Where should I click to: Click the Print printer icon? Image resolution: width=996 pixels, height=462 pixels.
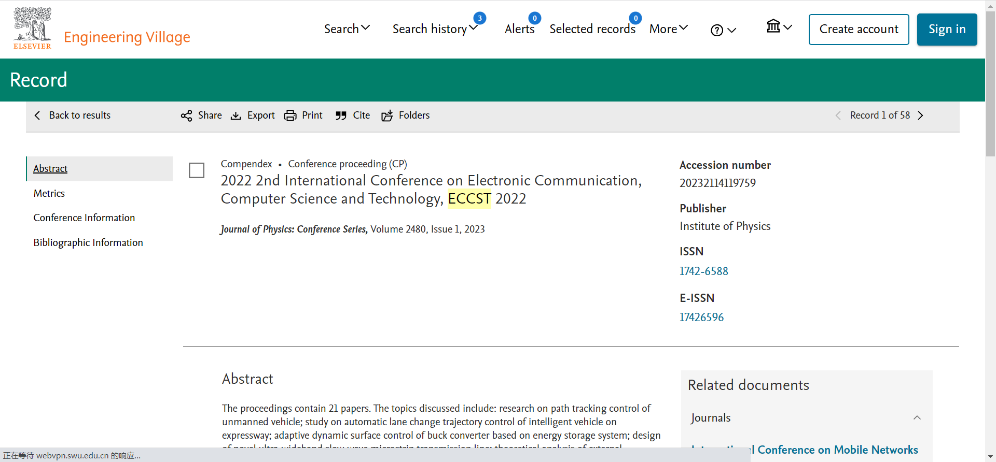coord(290,116)
